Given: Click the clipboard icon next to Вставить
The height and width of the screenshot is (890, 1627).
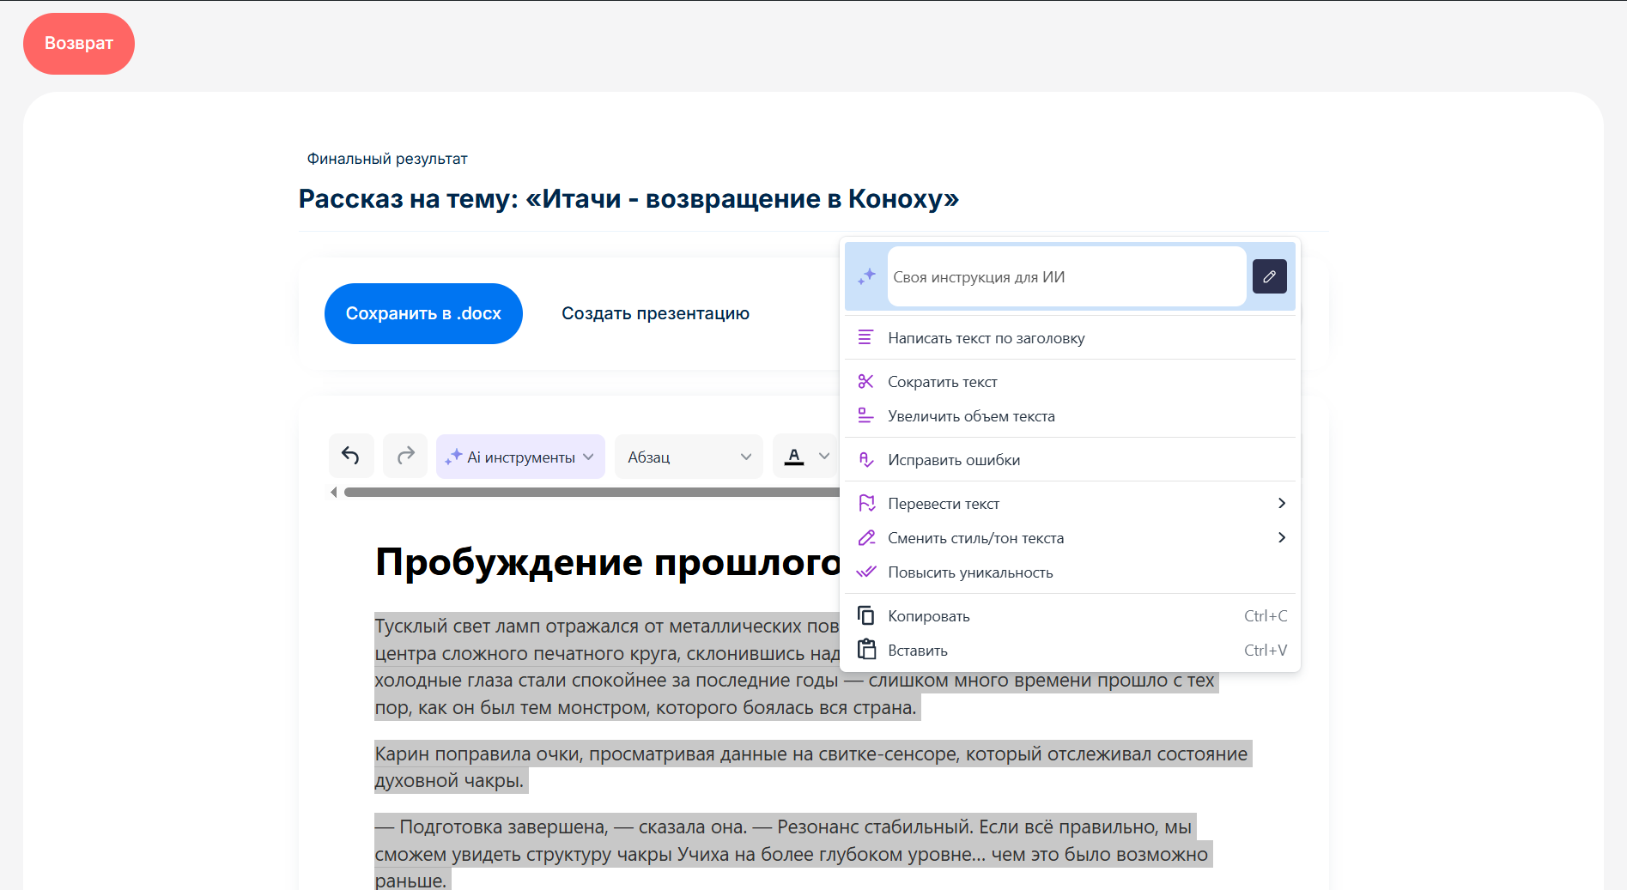Looking at the screenshot, I should click(865, 651).
